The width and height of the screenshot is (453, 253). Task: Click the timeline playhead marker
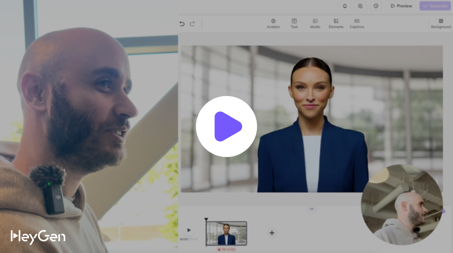206,219
